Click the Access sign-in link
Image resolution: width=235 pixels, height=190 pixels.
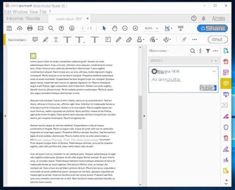pyautogui.click(x=219, y=18)
